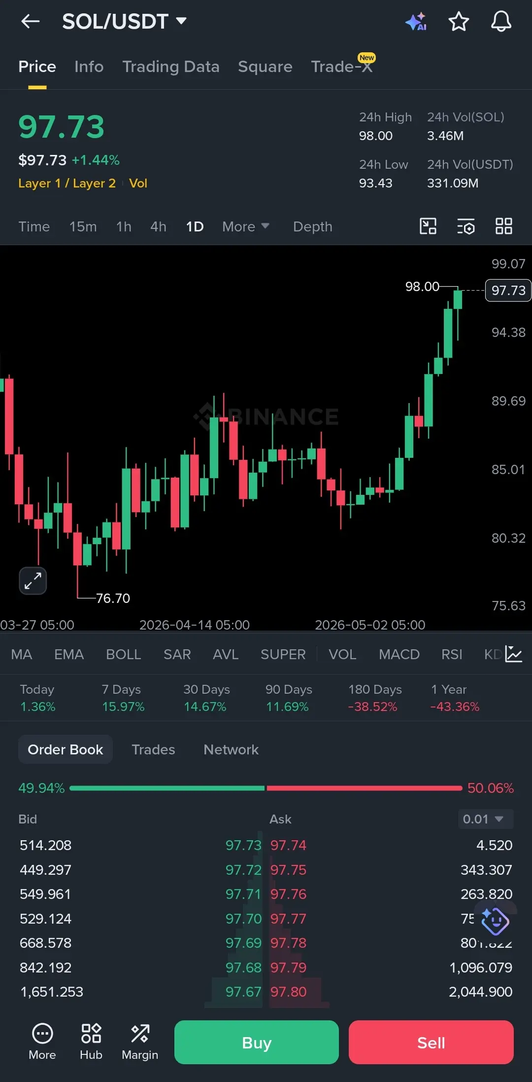Tap the bid/ask ratio bar
The image size is (532, 1082).
click(x=266, y=788)
